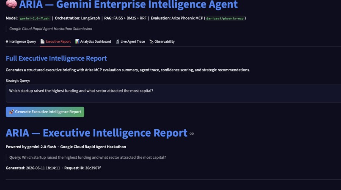Switch to the Analytics Dashboard tab
The image size is (341, 190).
(x=93, y=41)
